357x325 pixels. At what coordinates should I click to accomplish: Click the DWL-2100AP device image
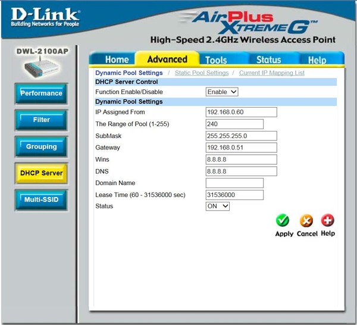(x=42, y=68)
